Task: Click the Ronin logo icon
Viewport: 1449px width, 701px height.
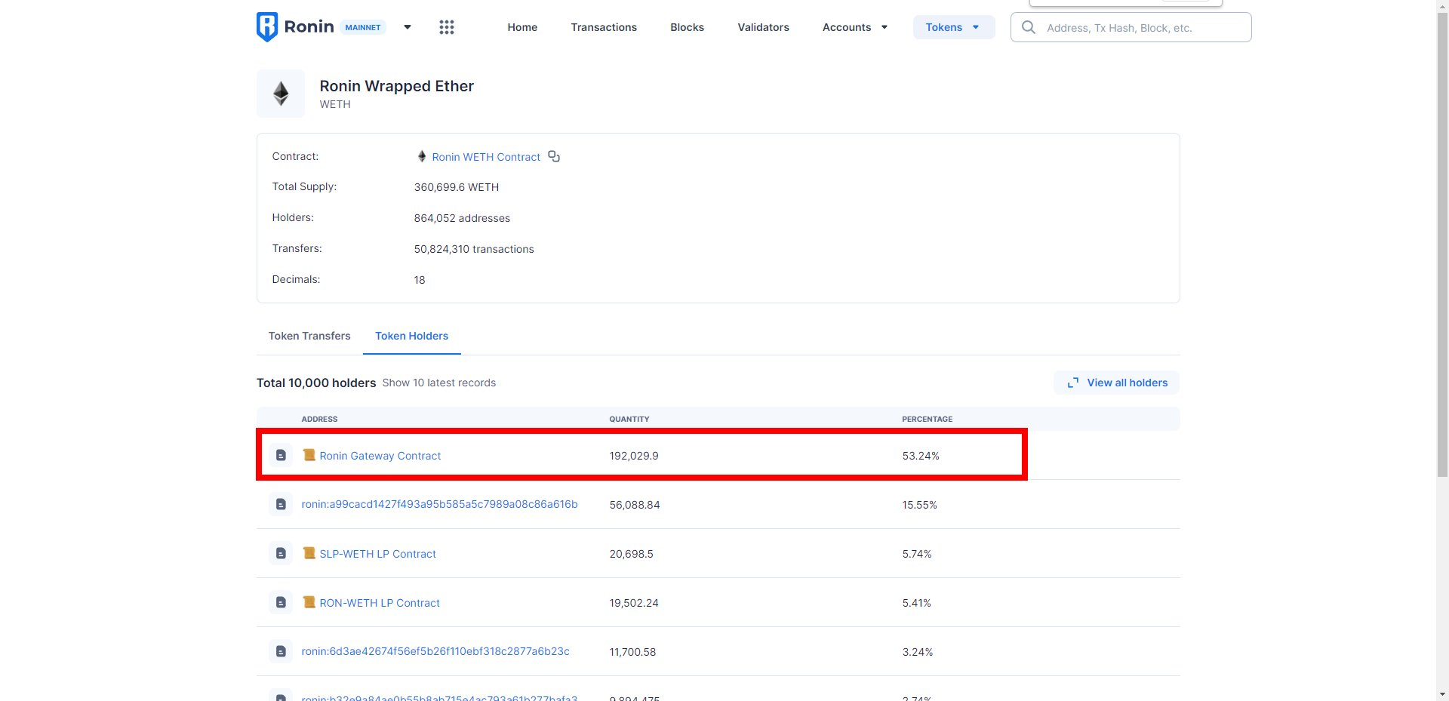Action: pyautogui.click(x=267, y=27)
